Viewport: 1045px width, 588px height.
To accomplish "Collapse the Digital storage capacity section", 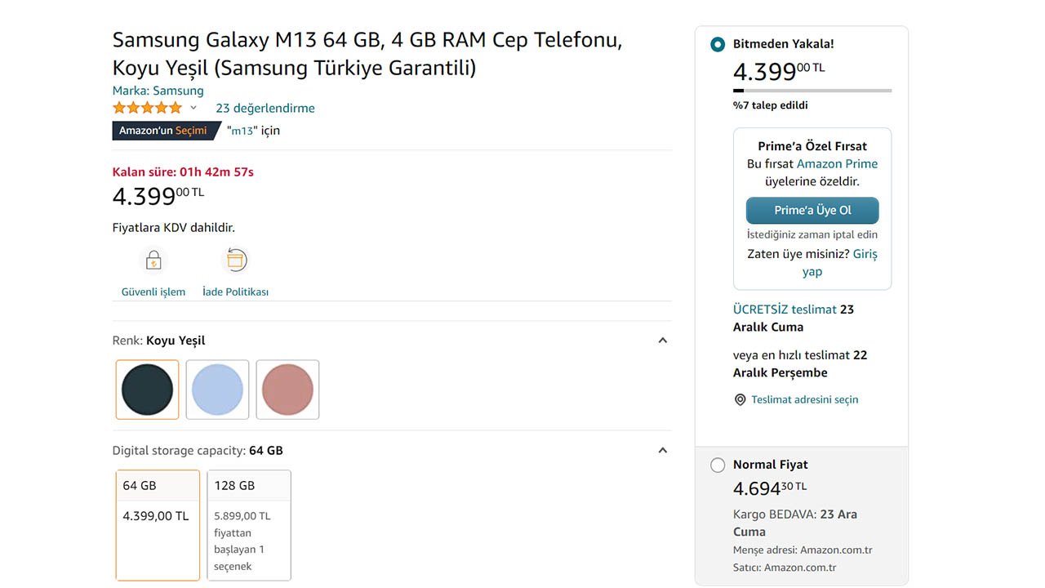I will click(x=663, y=451).
